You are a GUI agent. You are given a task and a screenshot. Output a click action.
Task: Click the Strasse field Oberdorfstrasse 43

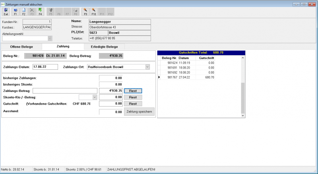coord(120,27)
